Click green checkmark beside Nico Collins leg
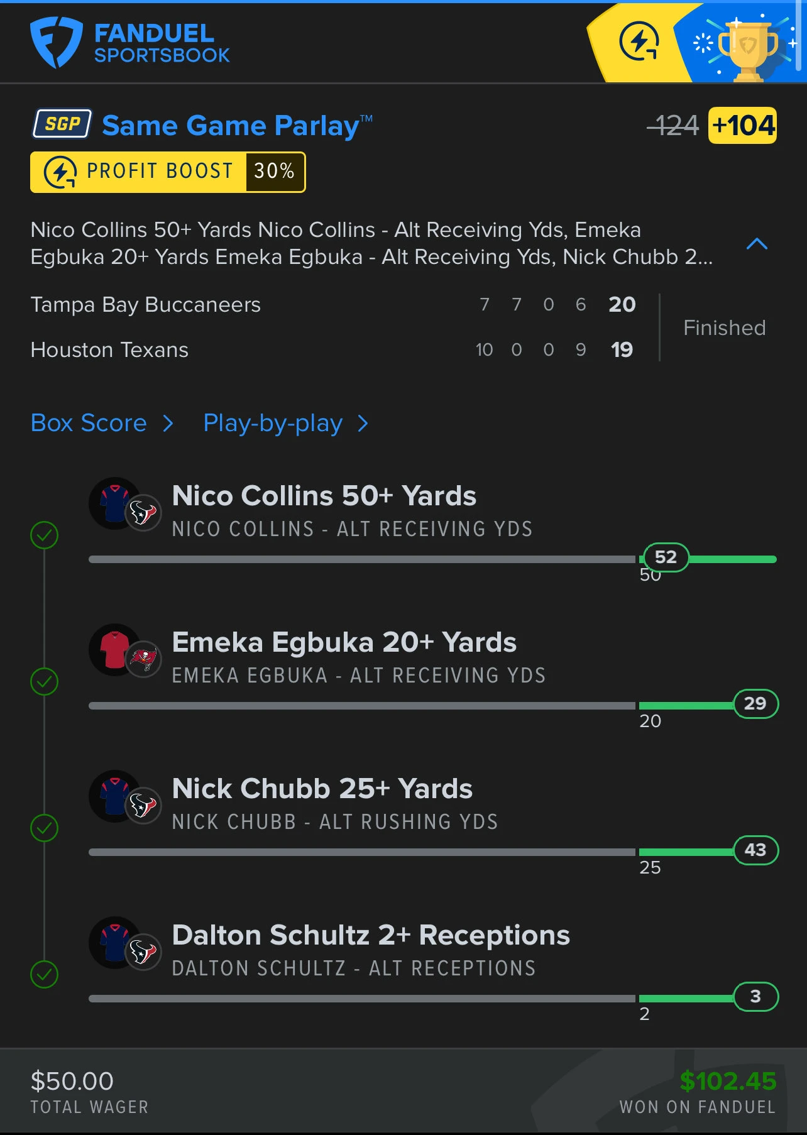This screenshot has width=807, height=1135. point(44,535)
